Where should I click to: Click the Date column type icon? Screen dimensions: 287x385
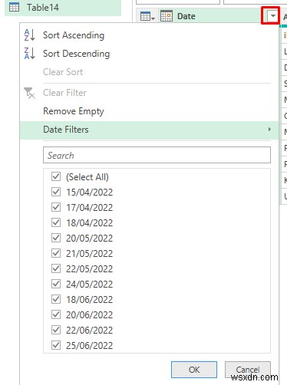pyautogui.click(x=167, y=16)
